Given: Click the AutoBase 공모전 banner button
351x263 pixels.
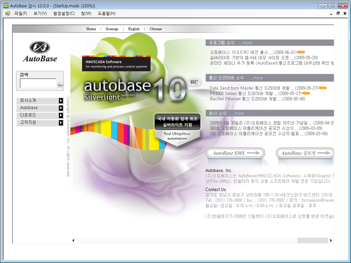Looking at the screenshot, I should point(305,153).
